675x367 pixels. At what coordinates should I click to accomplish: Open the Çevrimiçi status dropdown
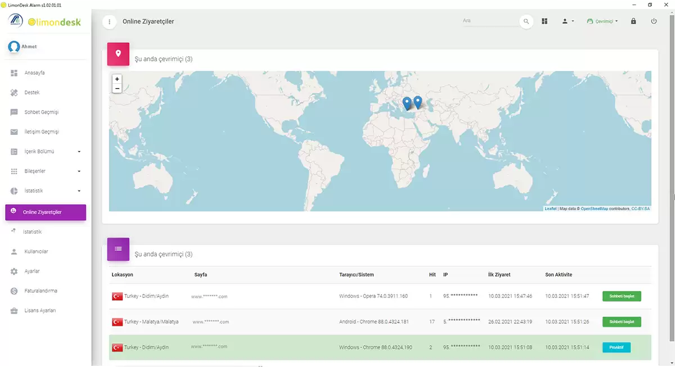coord(602,21)
